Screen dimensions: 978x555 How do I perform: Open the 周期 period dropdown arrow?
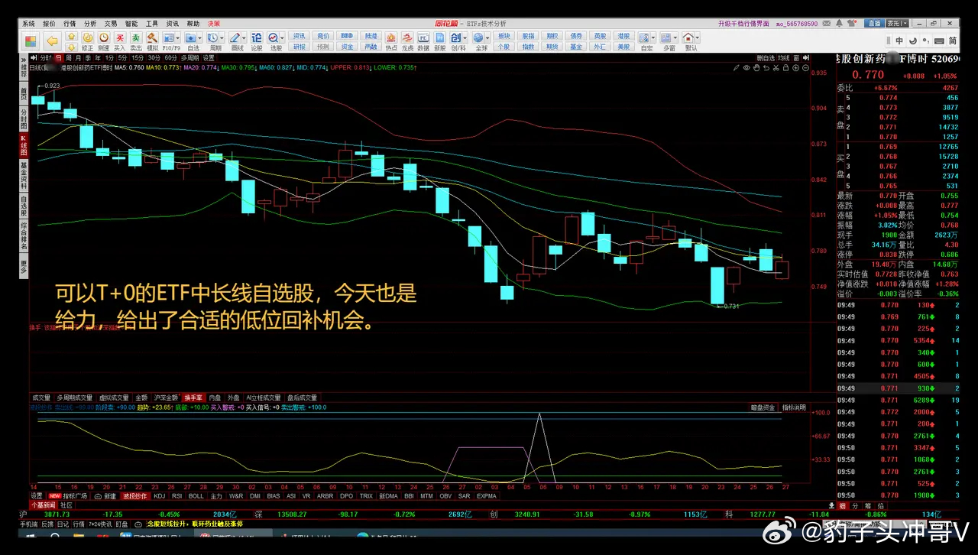point(222,37)
